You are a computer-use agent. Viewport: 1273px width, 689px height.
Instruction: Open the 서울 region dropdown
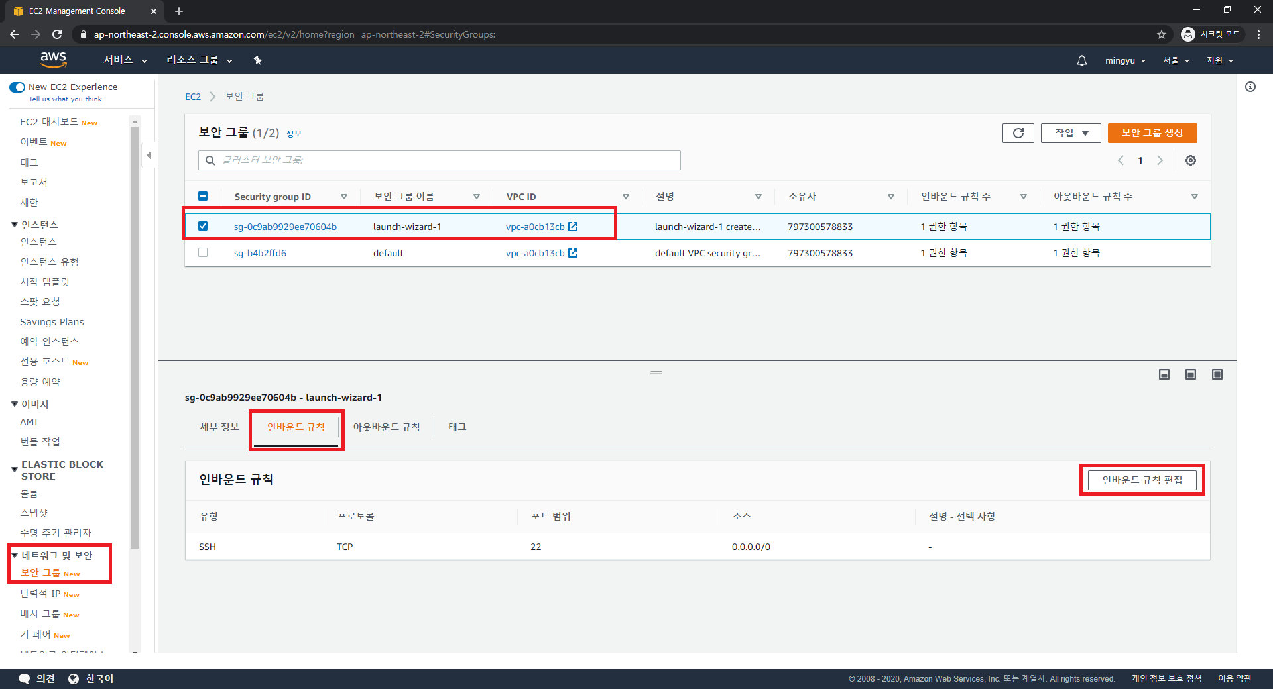coord(1176,60)
